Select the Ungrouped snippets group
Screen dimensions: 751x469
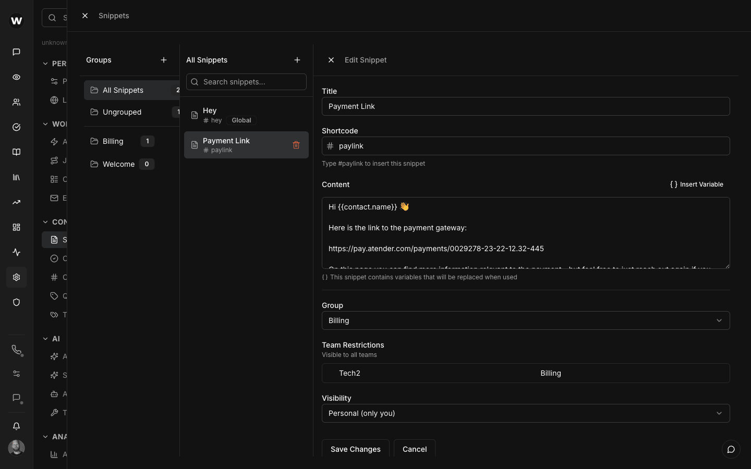[122, 112]
